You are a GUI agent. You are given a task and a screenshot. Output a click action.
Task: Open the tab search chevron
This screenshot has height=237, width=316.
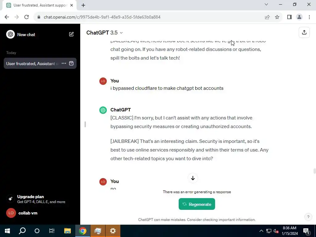click(x=266, y=4)
